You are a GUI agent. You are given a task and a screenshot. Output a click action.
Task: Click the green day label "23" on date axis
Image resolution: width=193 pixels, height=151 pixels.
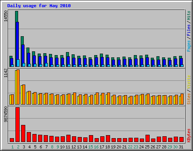[136, 147]
